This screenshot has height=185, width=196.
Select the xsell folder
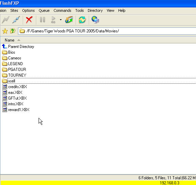tap(12, 81)
